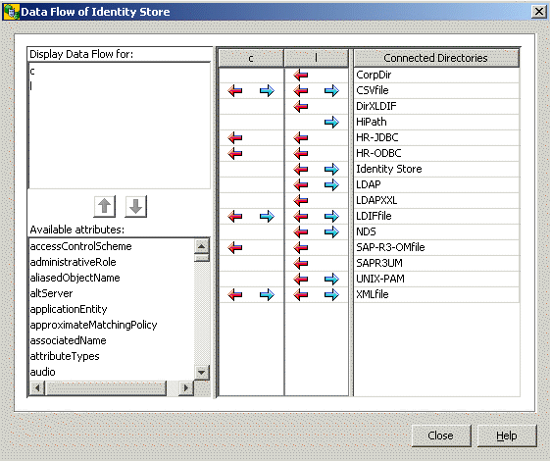Click the attributes list scroll-down arrow
Screen dimensions: 550x461
[x=201, y=372]
